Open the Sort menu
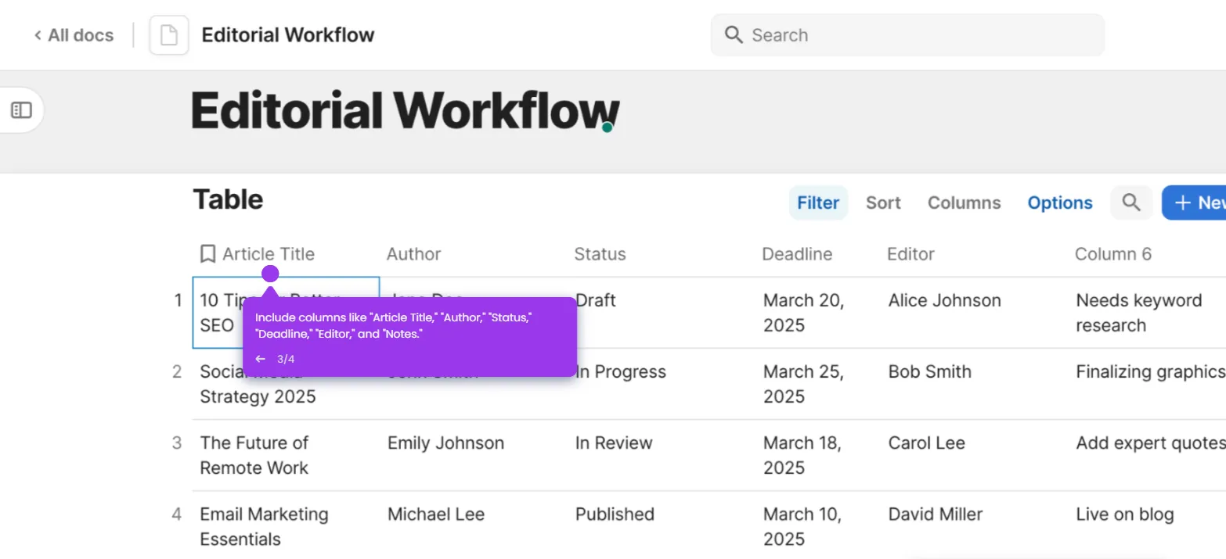This screenshot has width=1226, height=559. pos(883,202)
